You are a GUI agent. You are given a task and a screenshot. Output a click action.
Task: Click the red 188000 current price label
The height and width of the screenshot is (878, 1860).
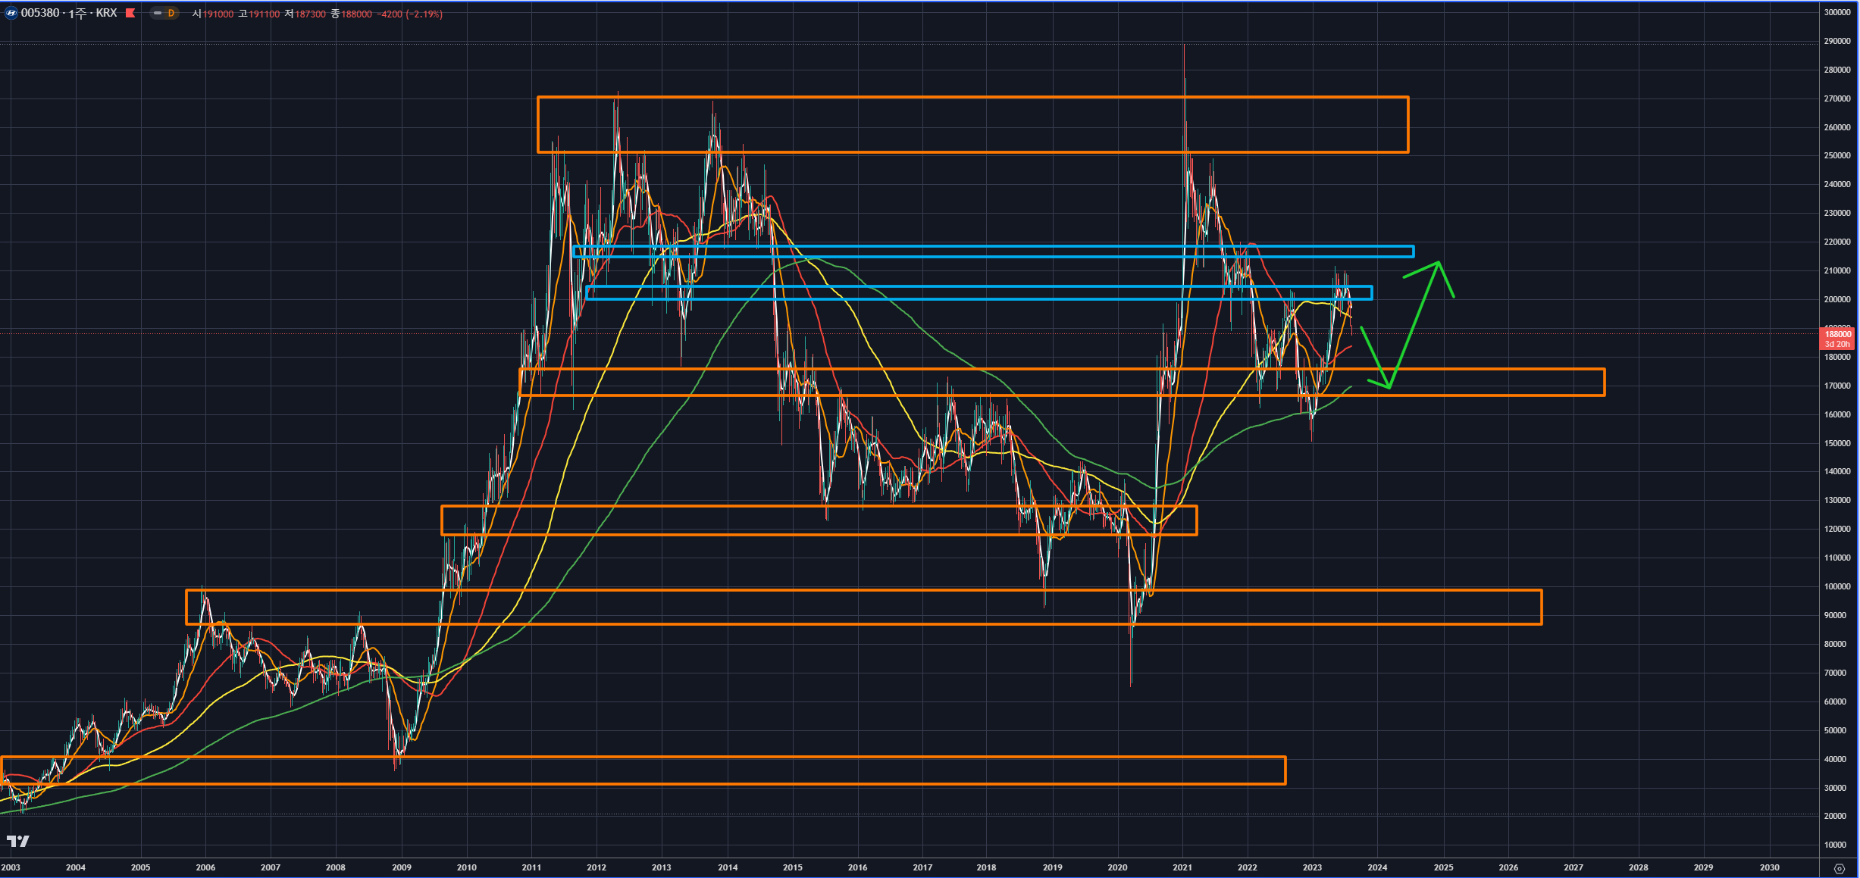point(1837,334)
